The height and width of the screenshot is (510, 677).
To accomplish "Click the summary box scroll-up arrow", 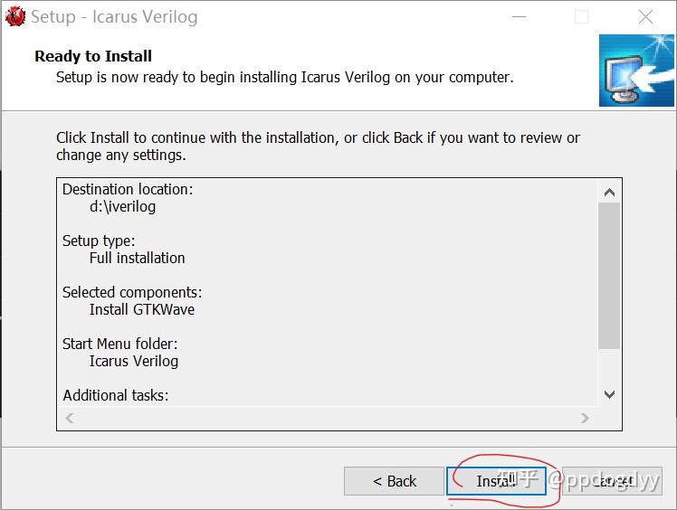I will pos(609,192).
